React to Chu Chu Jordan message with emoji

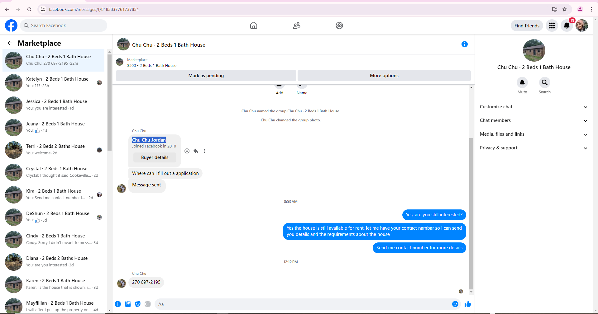187,151
